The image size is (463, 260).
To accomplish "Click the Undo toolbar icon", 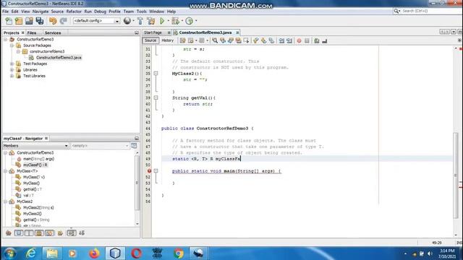I will click(x=53, y=21).
